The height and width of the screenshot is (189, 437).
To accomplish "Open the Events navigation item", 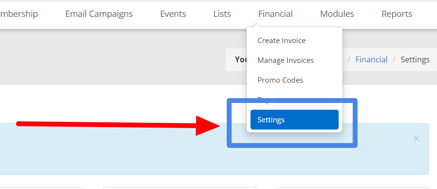I will tap(173, 14).
